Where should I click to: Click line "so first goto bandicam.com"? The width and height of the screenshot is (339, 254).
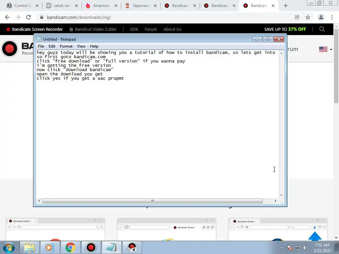point(71,57)
